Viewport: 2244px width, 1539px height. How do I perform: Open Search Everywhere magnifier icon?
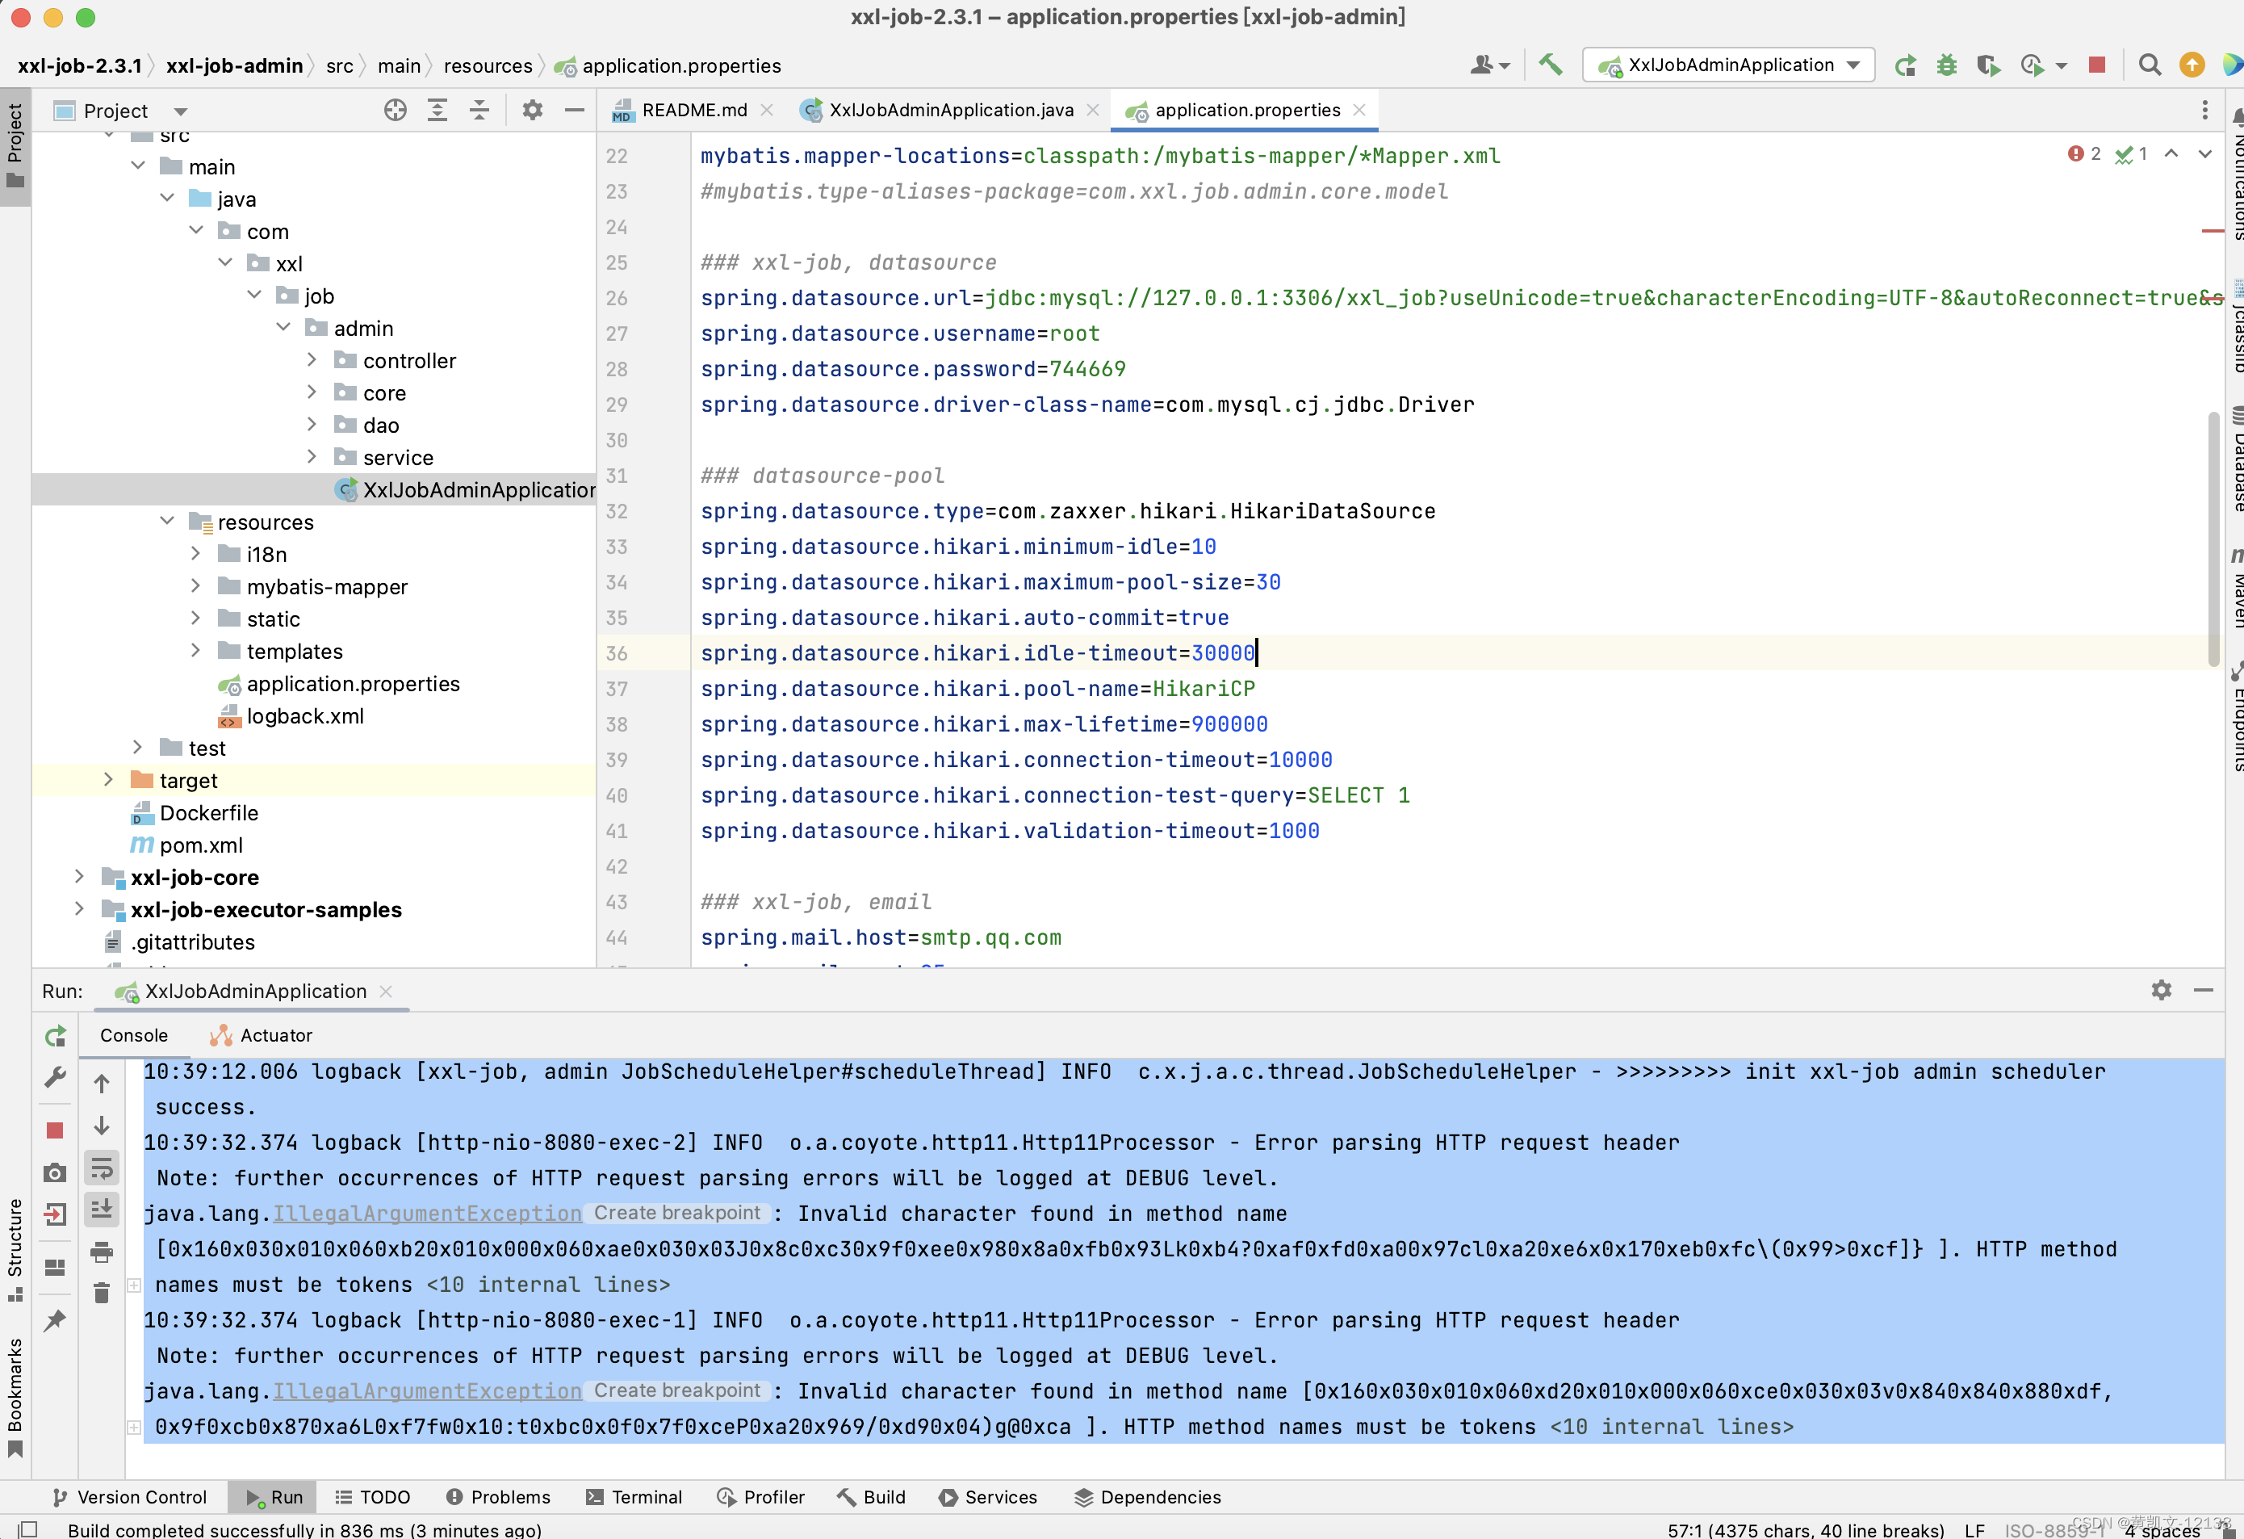click(2150, 65)
